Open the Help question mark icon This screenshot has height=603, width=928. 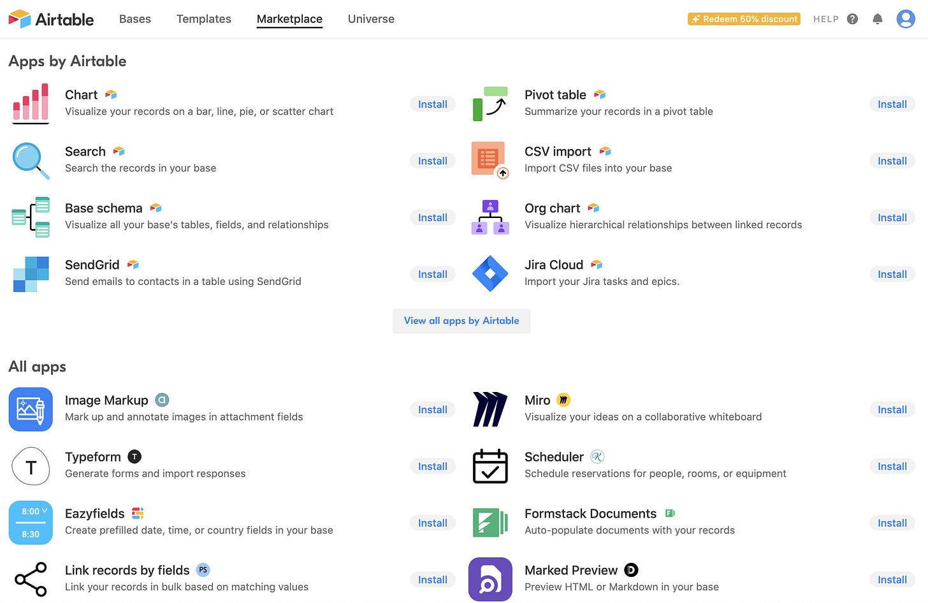tap(852, 19)
